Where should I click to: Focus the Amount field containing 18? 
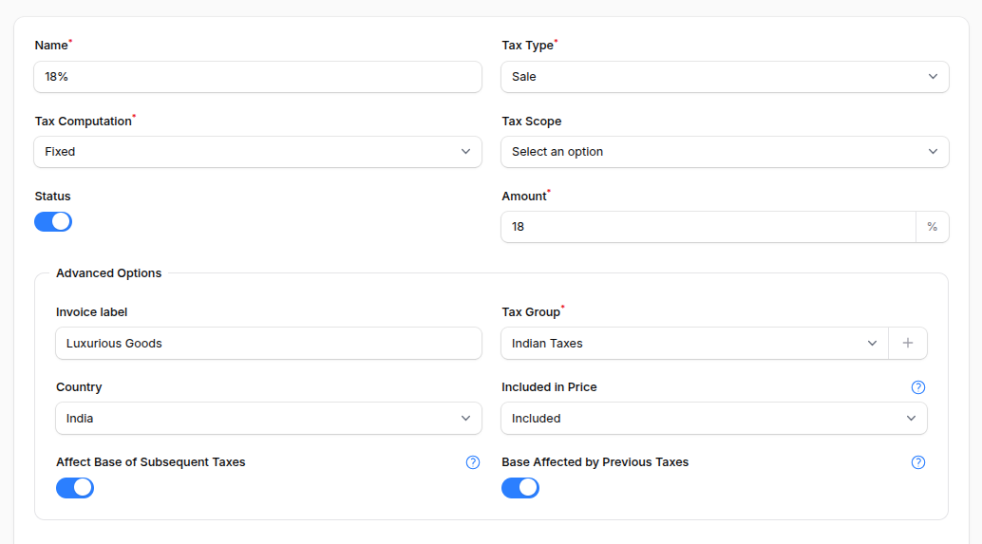pos(708,227)
